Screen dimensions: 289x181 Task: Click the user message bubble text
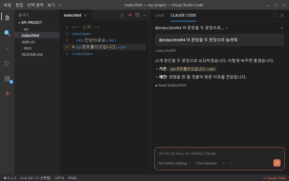point(198,40)
